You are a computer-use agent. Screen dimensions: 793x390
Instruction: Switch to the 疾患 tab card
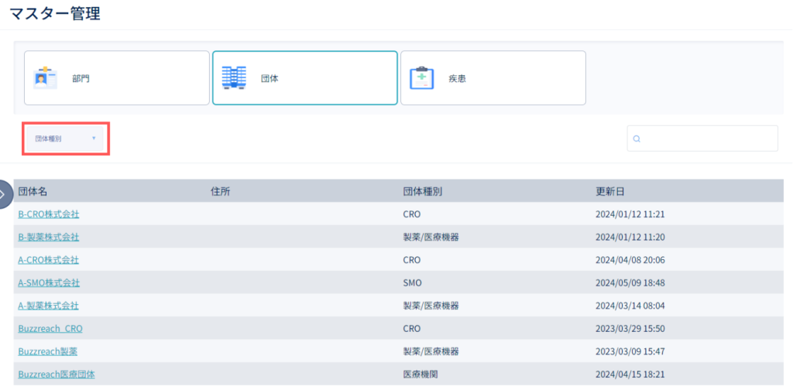(493, 78)
